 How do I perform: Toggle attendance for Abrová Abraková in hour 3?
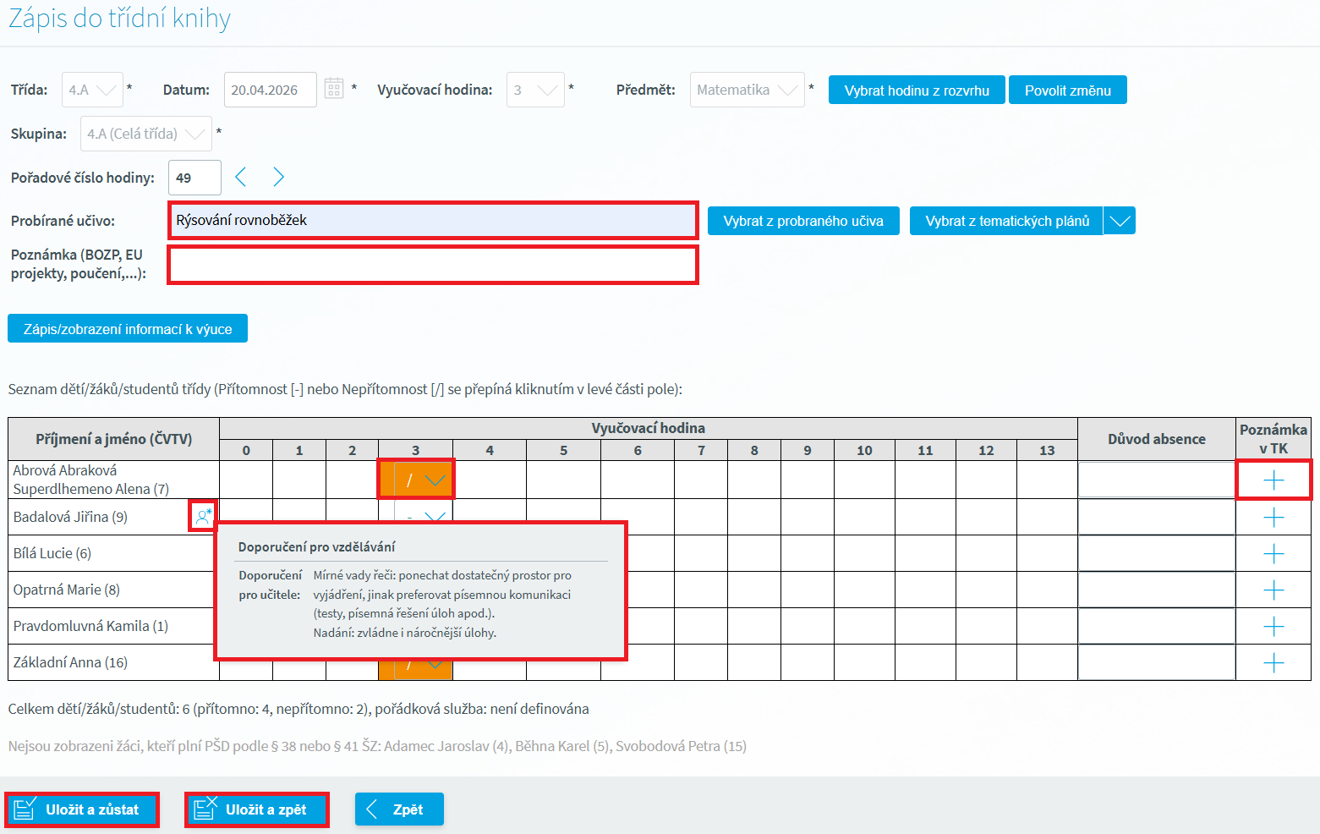pyautogui.click(x=408, y=480)
